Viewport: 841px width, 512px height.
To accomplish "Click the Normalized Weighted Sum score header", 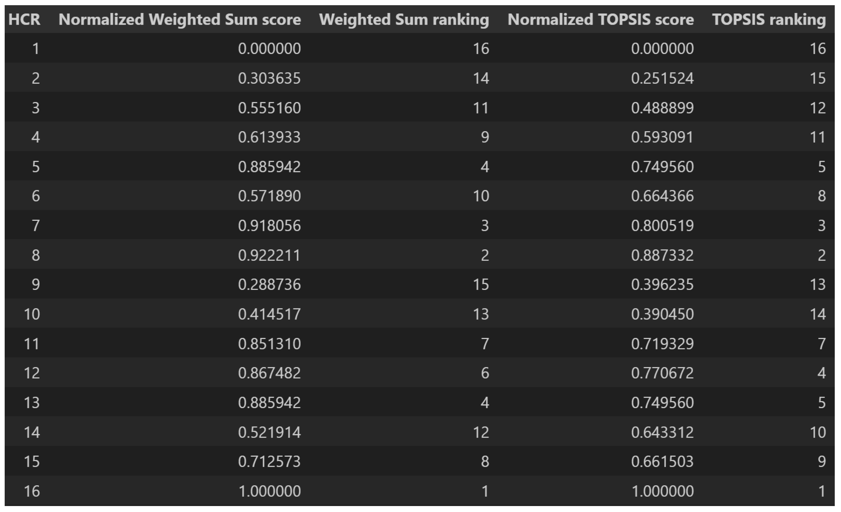I will click(179, 19).
